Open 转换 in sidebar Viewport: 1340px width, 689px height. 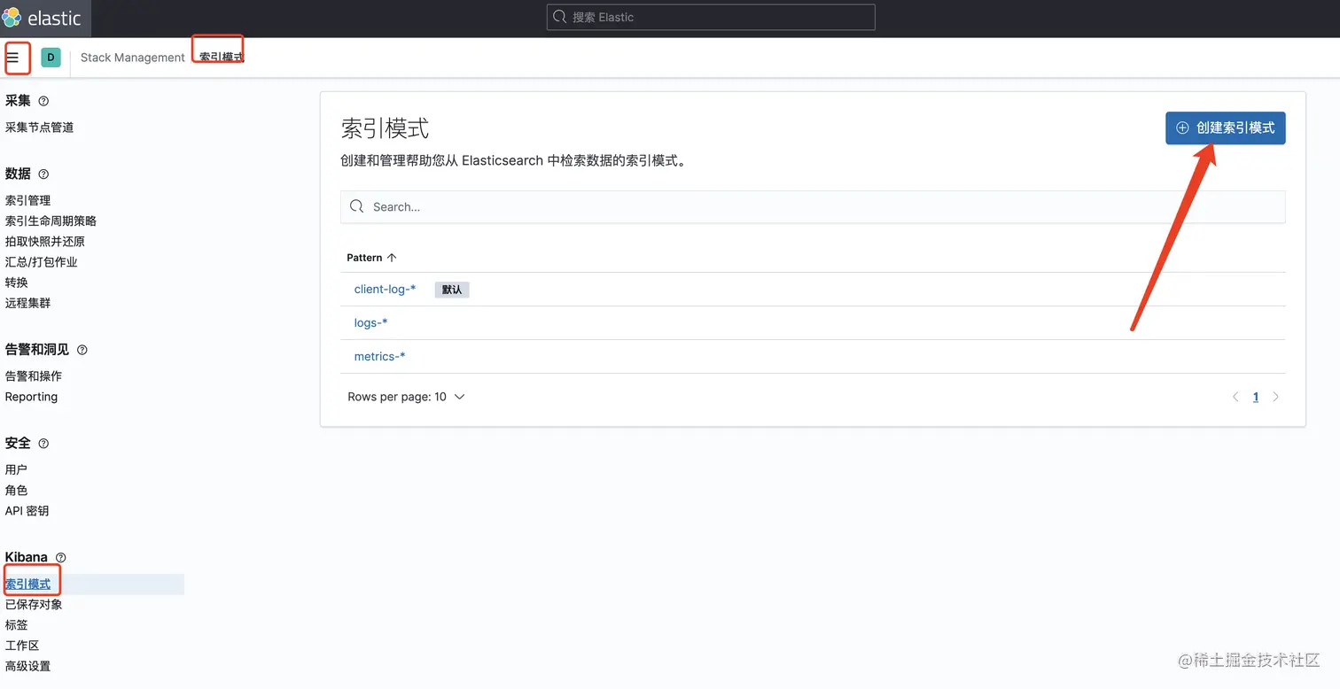(16, 283)
